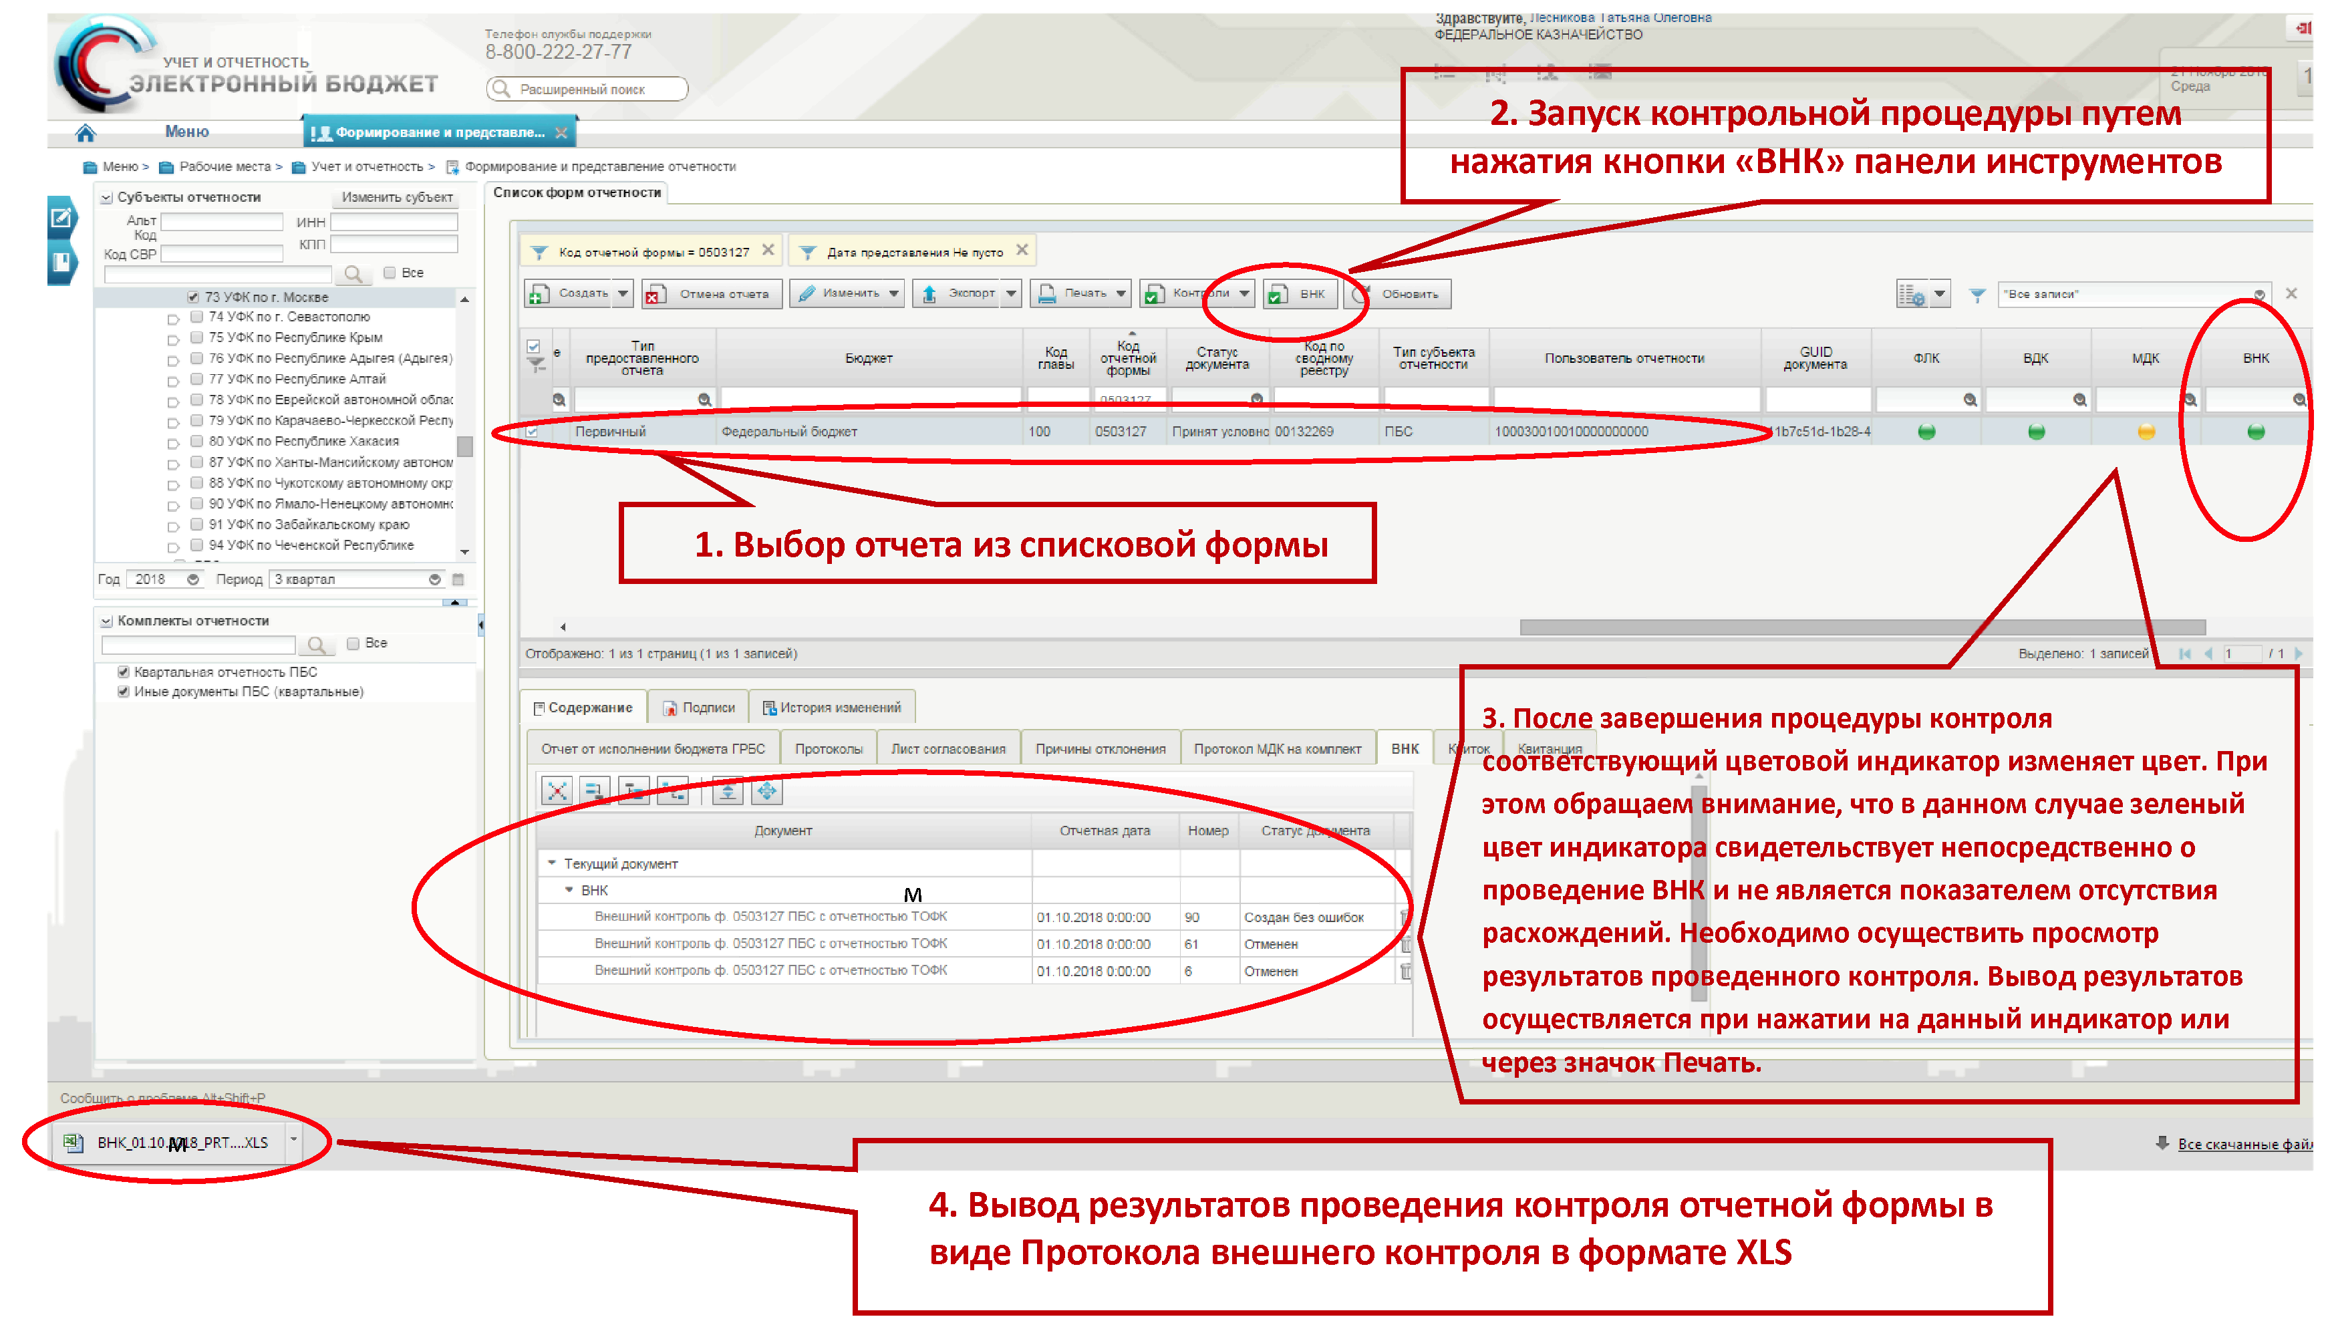Click the Изменить субъект button

tap(396, 197)
